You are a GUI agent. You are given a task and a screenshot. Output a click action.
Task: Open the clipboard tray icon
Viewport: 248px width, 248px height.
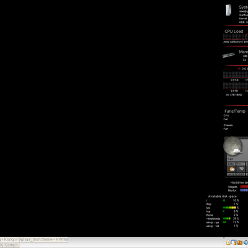[x=228, y=242]
